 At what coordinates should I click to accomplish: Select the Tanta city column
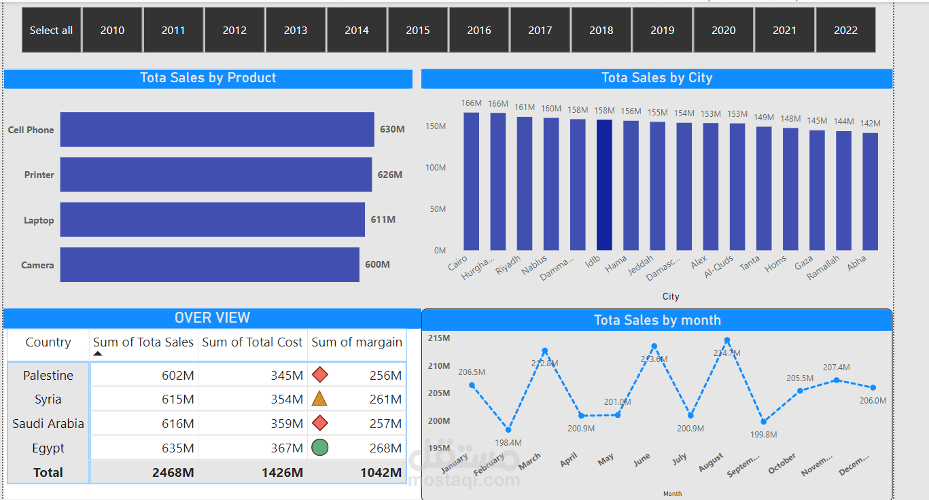[765, 189]
